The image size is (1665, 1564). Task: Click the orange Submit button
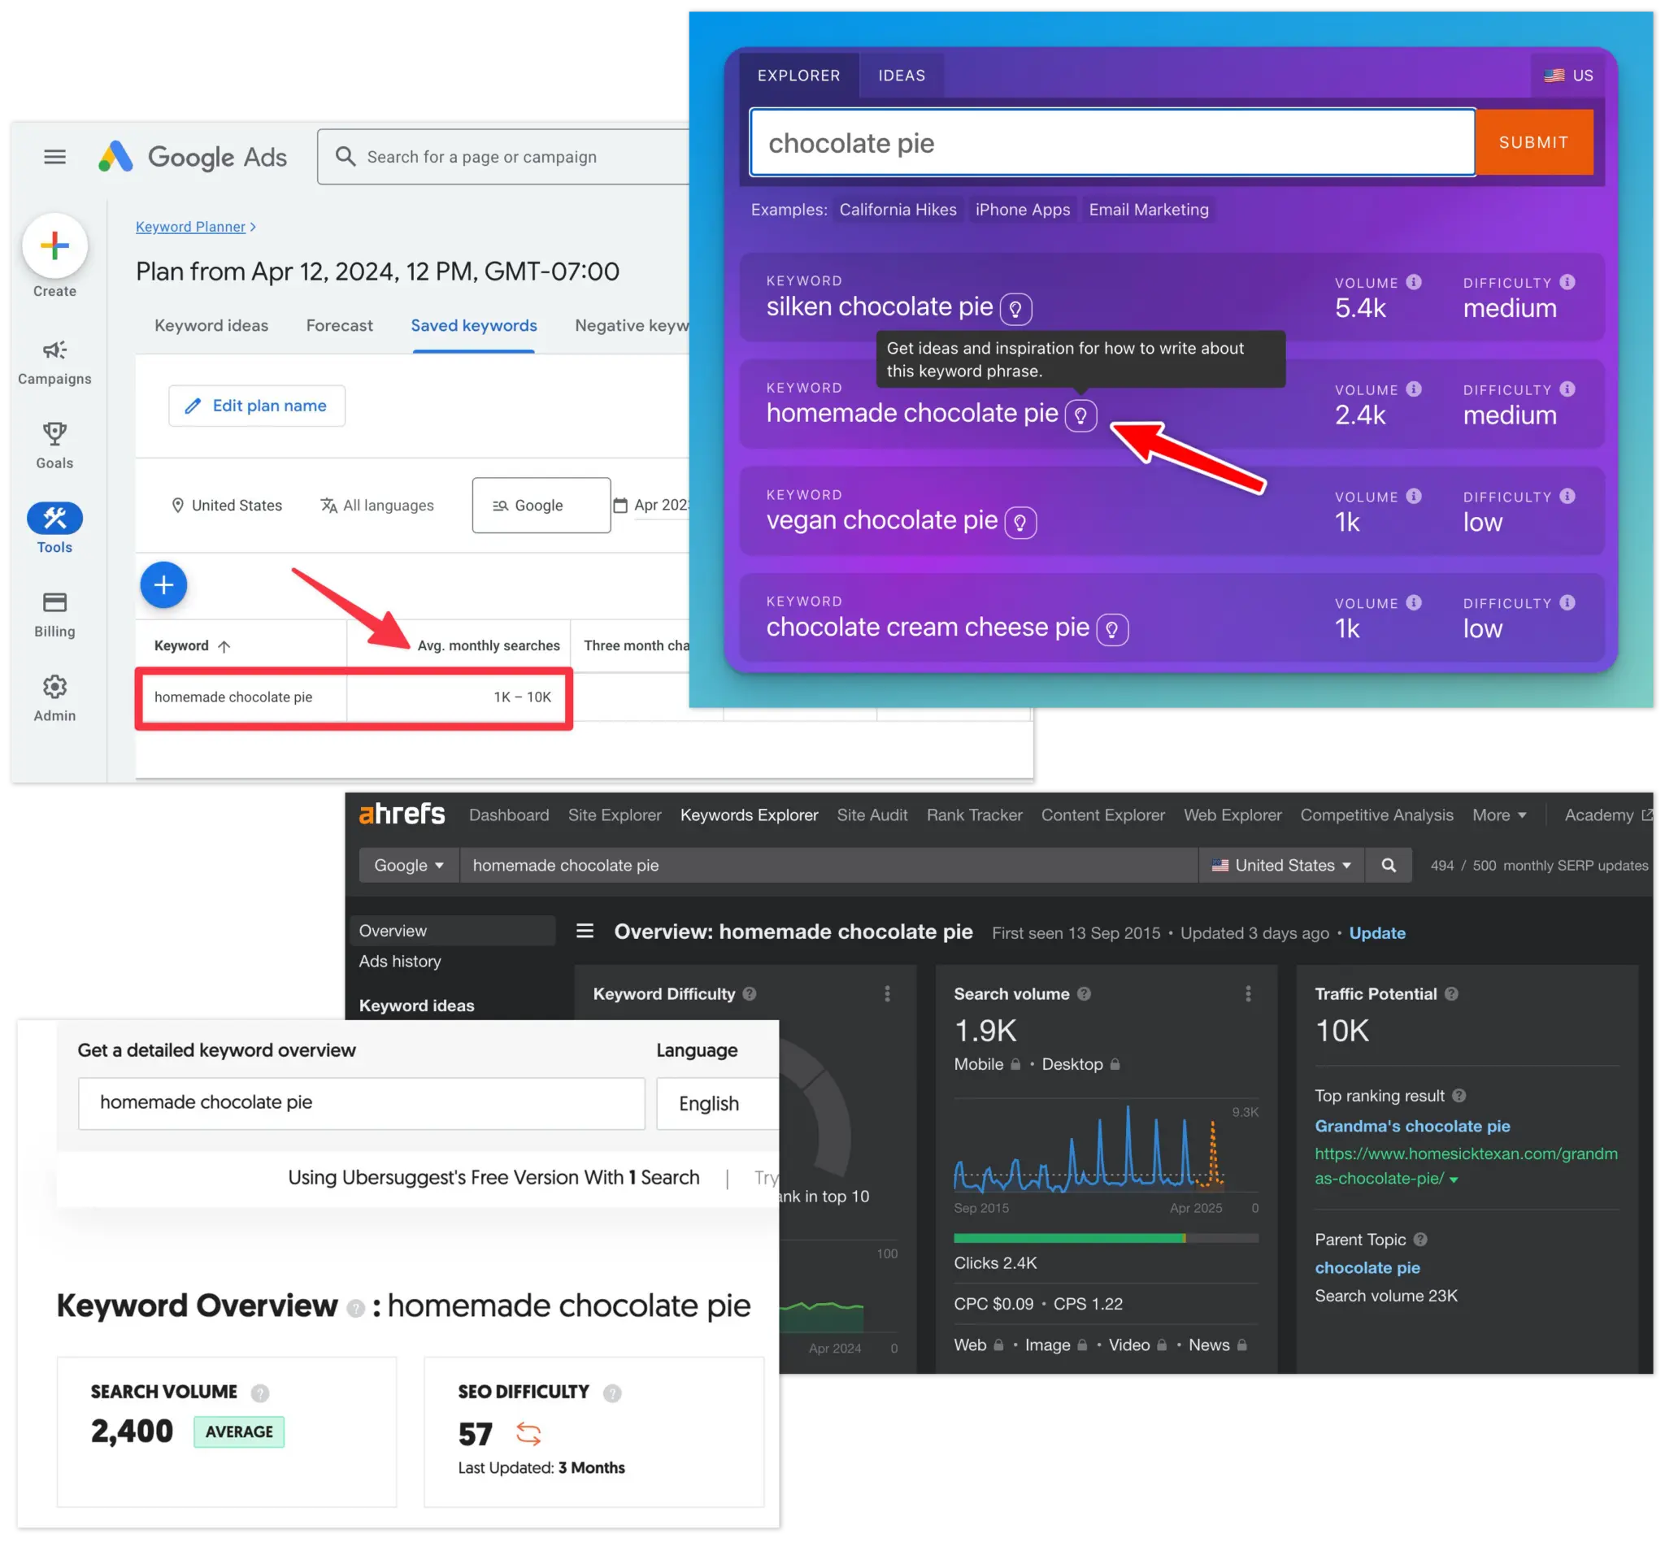click(x=1533, y=141)
